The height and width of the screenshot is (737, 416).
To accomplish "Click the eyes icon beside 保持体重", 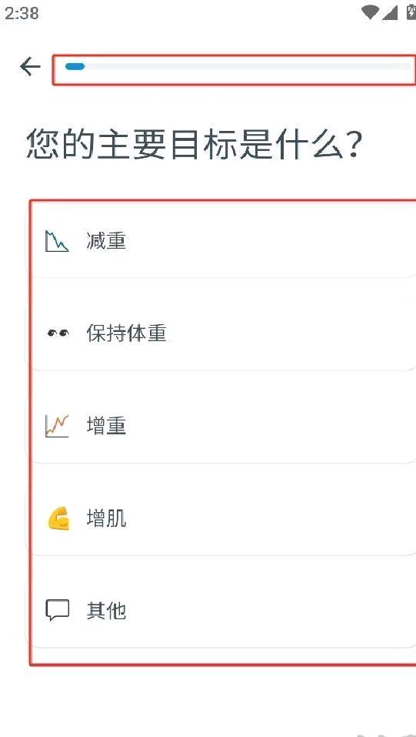I will (x=57, y=333).
